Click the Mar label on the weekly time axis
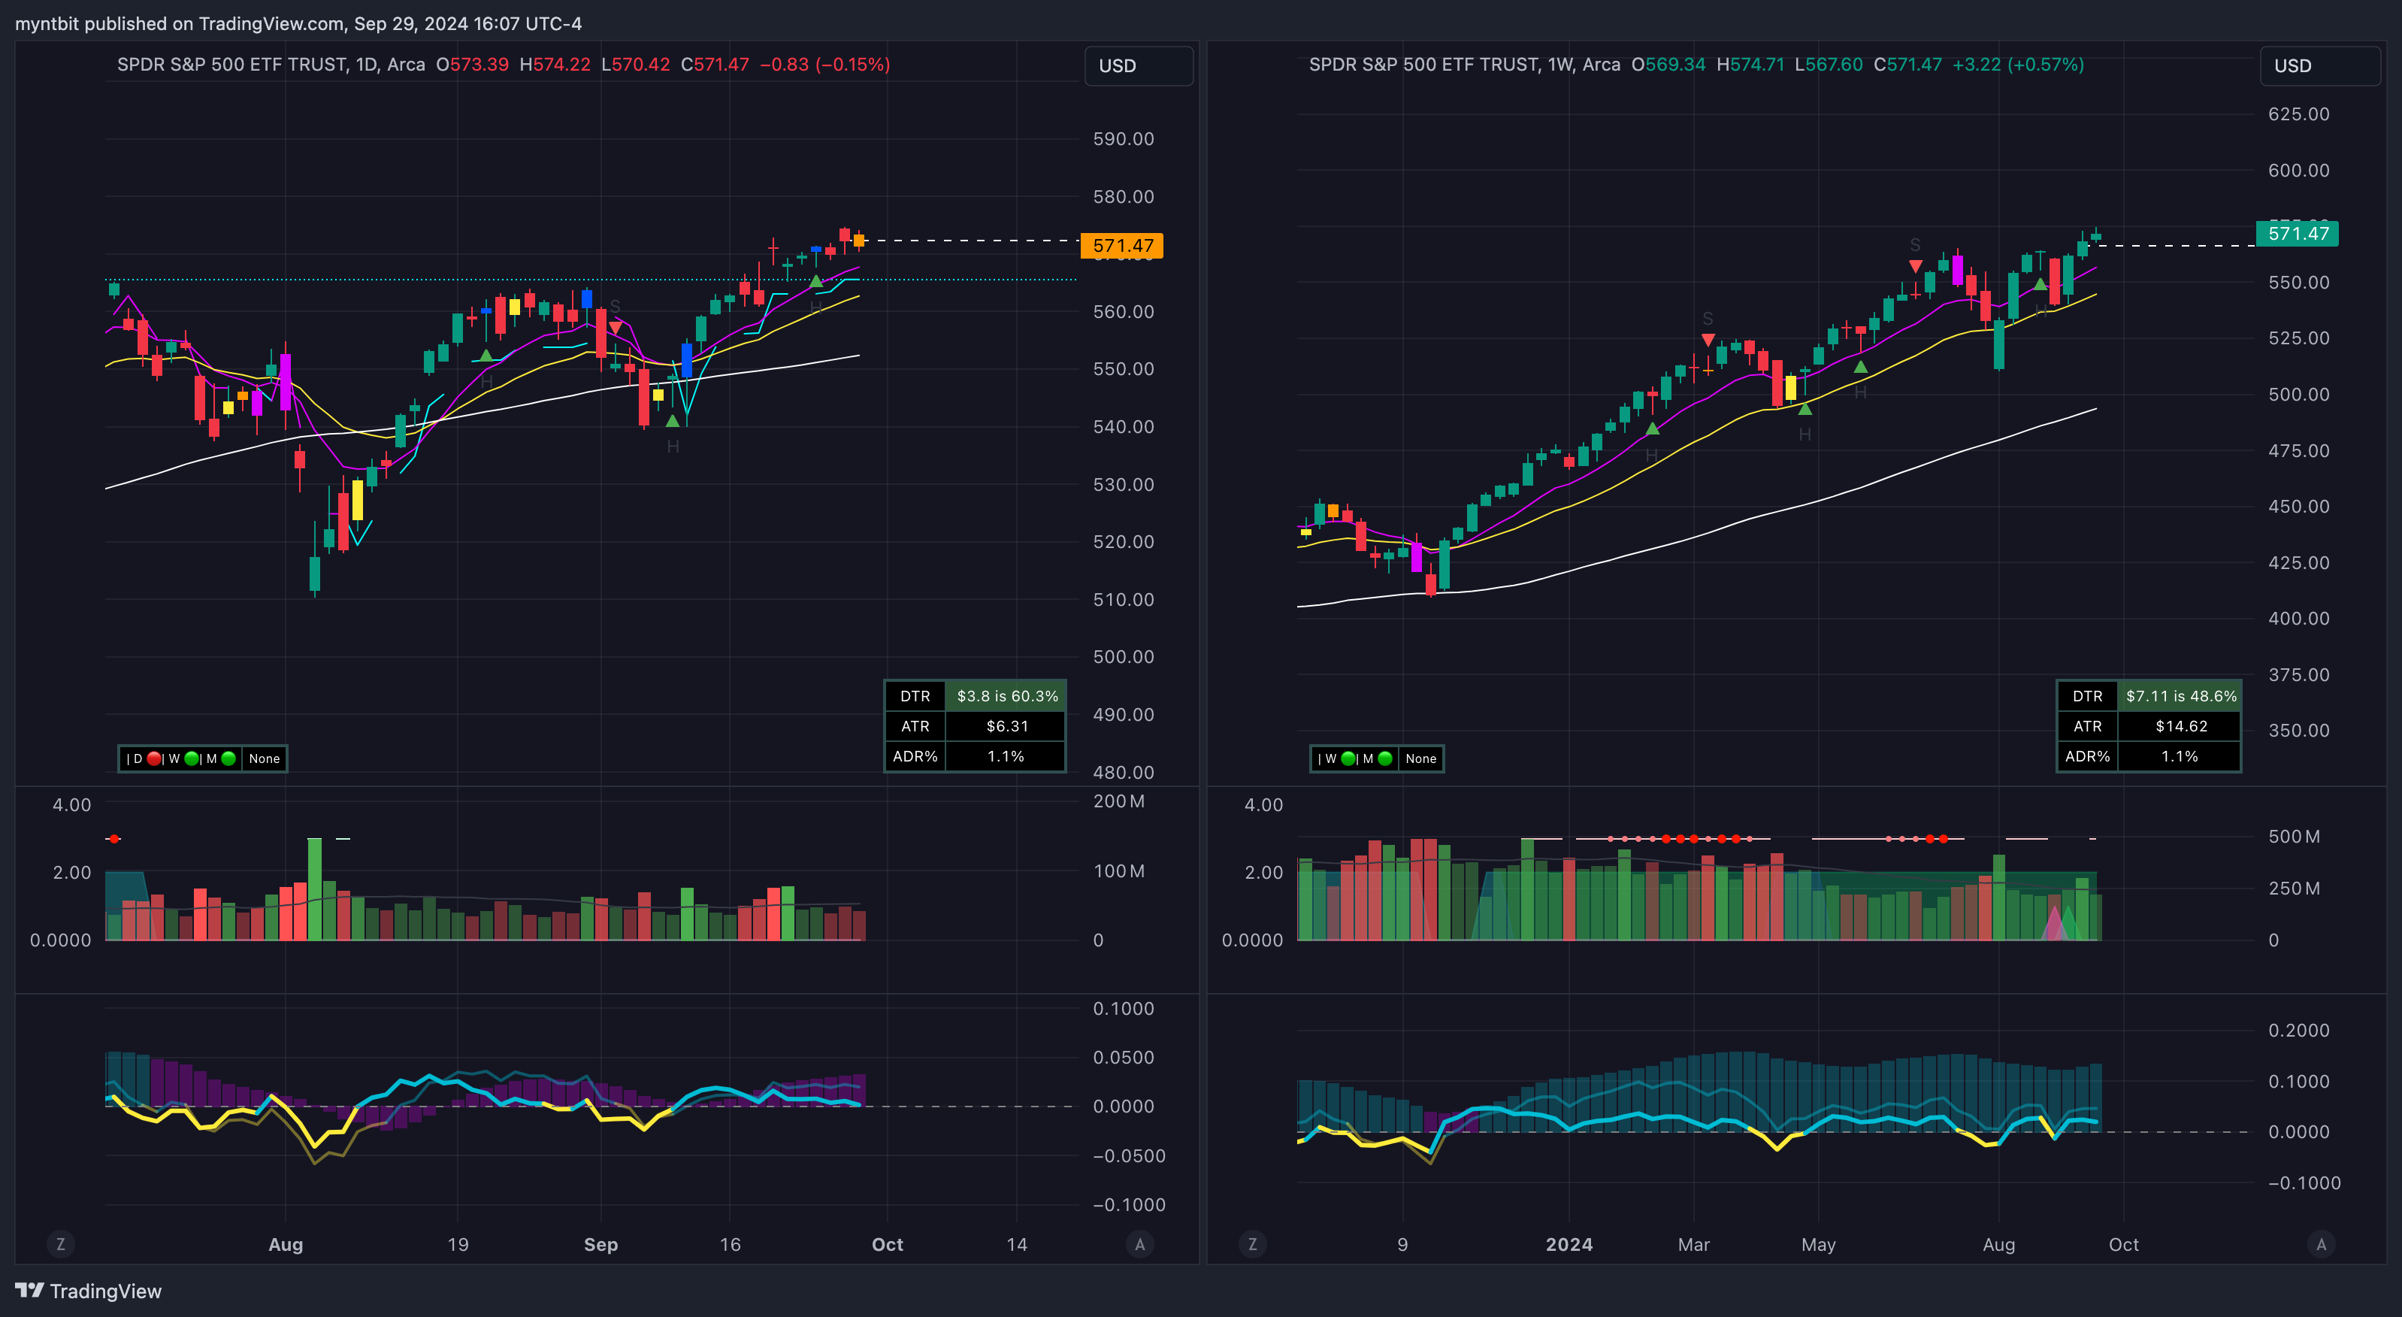 (x=1693, y=1244)
